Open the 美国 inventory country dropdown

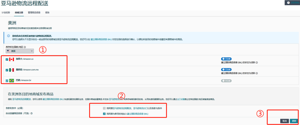20,51
